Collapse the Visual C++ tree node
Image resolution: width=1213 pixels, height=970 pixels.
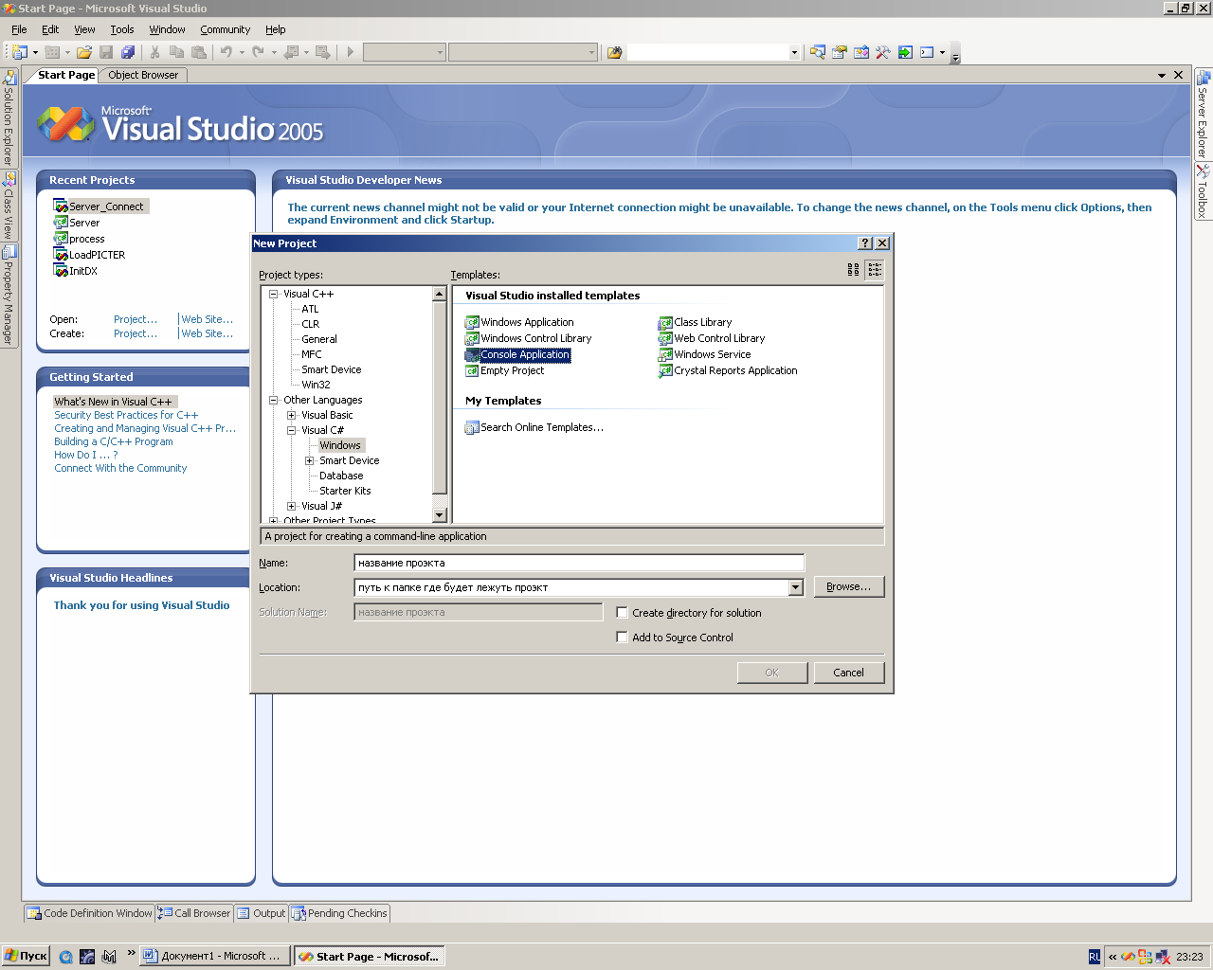click(x=274, y=294)
